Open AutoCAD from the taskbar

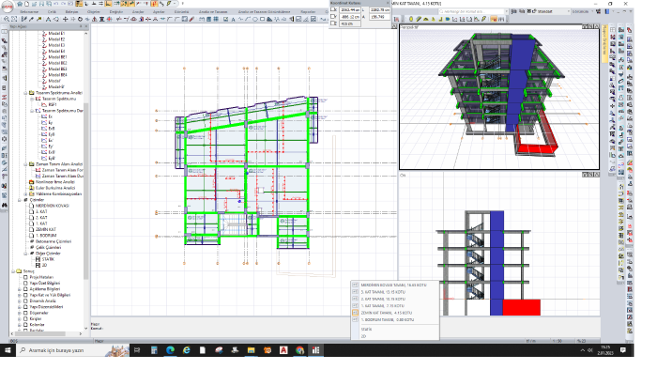pos(283,350)
